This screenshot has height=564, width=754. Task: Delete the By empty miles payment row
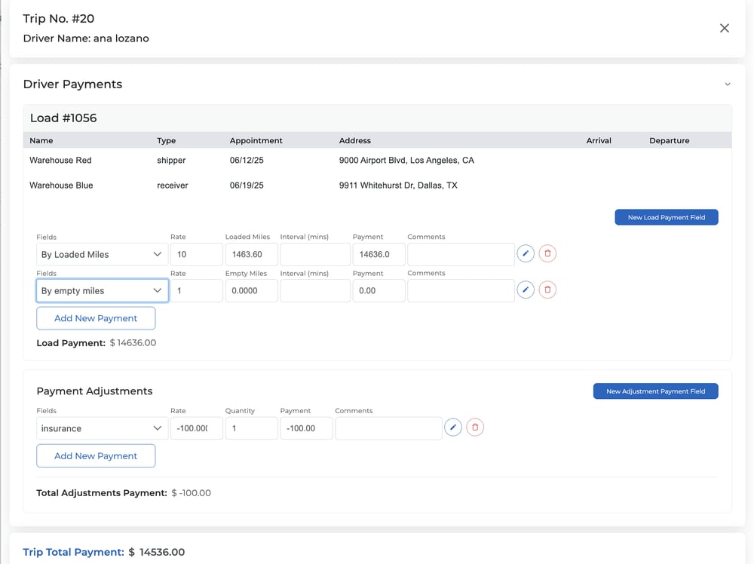point(547,290)
